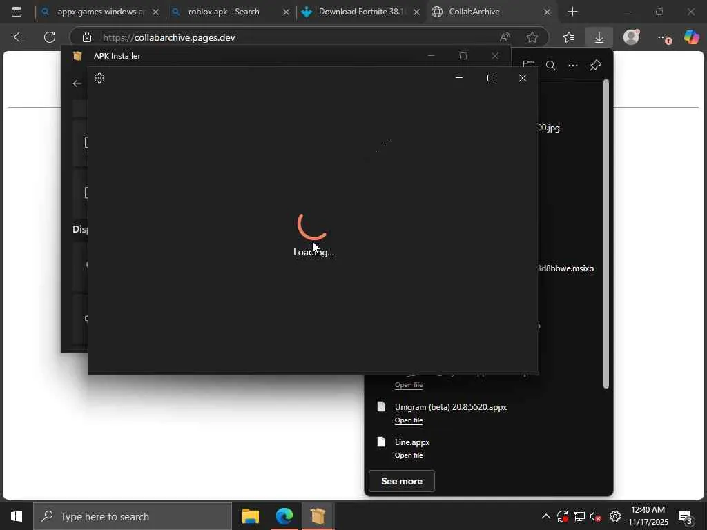
Task: Select Unigram (beta) 20.8.5520.appx entry
Action: tap(451, 407)
